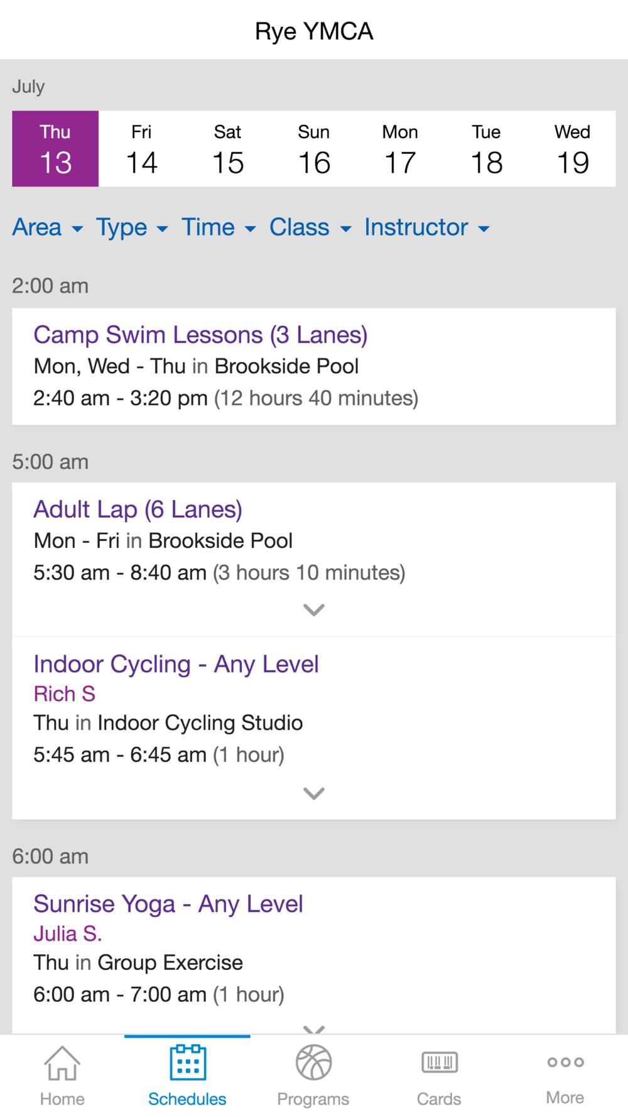Open the Type filter dropdown
The width and height of the screenshot is (628, 1117).
[132, 227]
